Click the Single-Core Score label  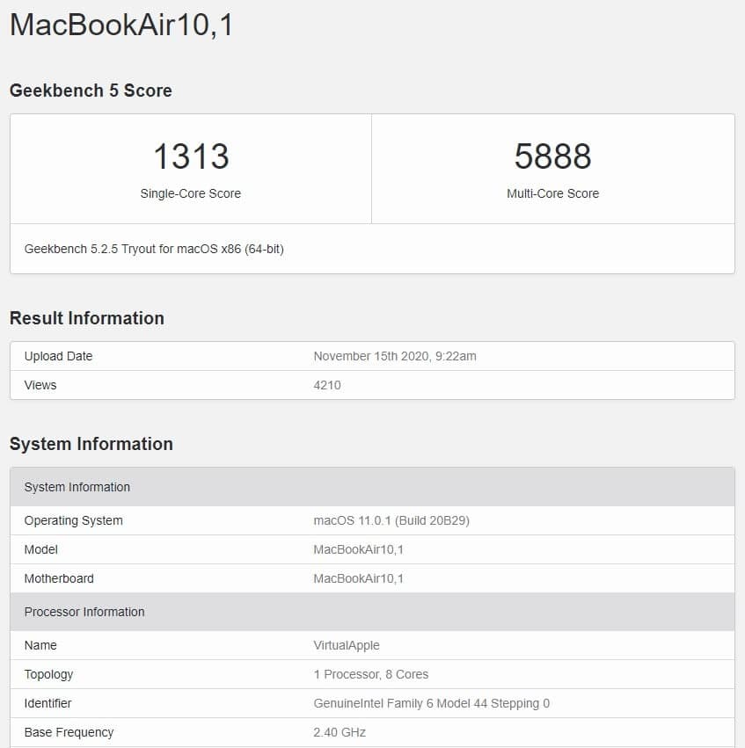coord(190,193)
